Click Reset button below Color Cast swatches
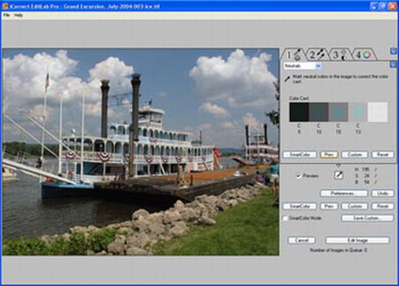This screenshot has height=286, width=399. [383, 154]
